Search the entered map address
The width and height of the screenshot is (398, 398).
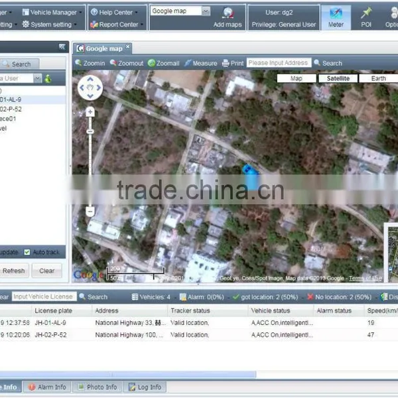coord(328,63)
